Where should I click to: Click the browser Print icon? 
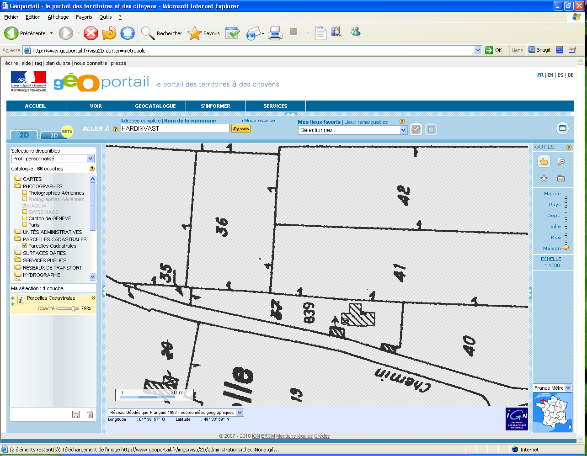click(275, 33)
